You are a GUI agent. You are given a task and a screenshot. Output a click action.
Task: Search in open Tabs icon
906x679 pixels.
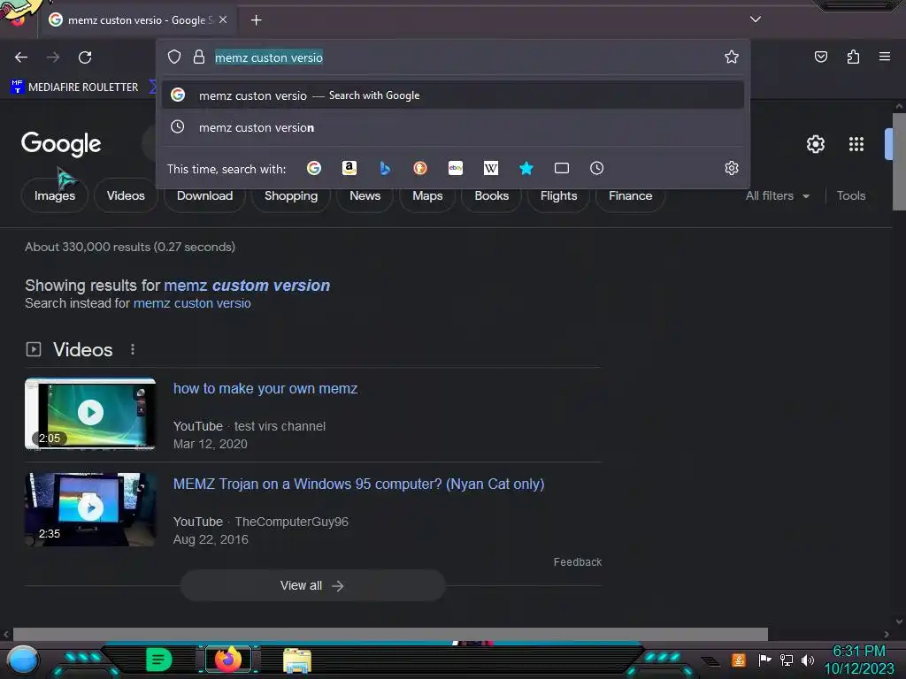[x=562, y=168]
